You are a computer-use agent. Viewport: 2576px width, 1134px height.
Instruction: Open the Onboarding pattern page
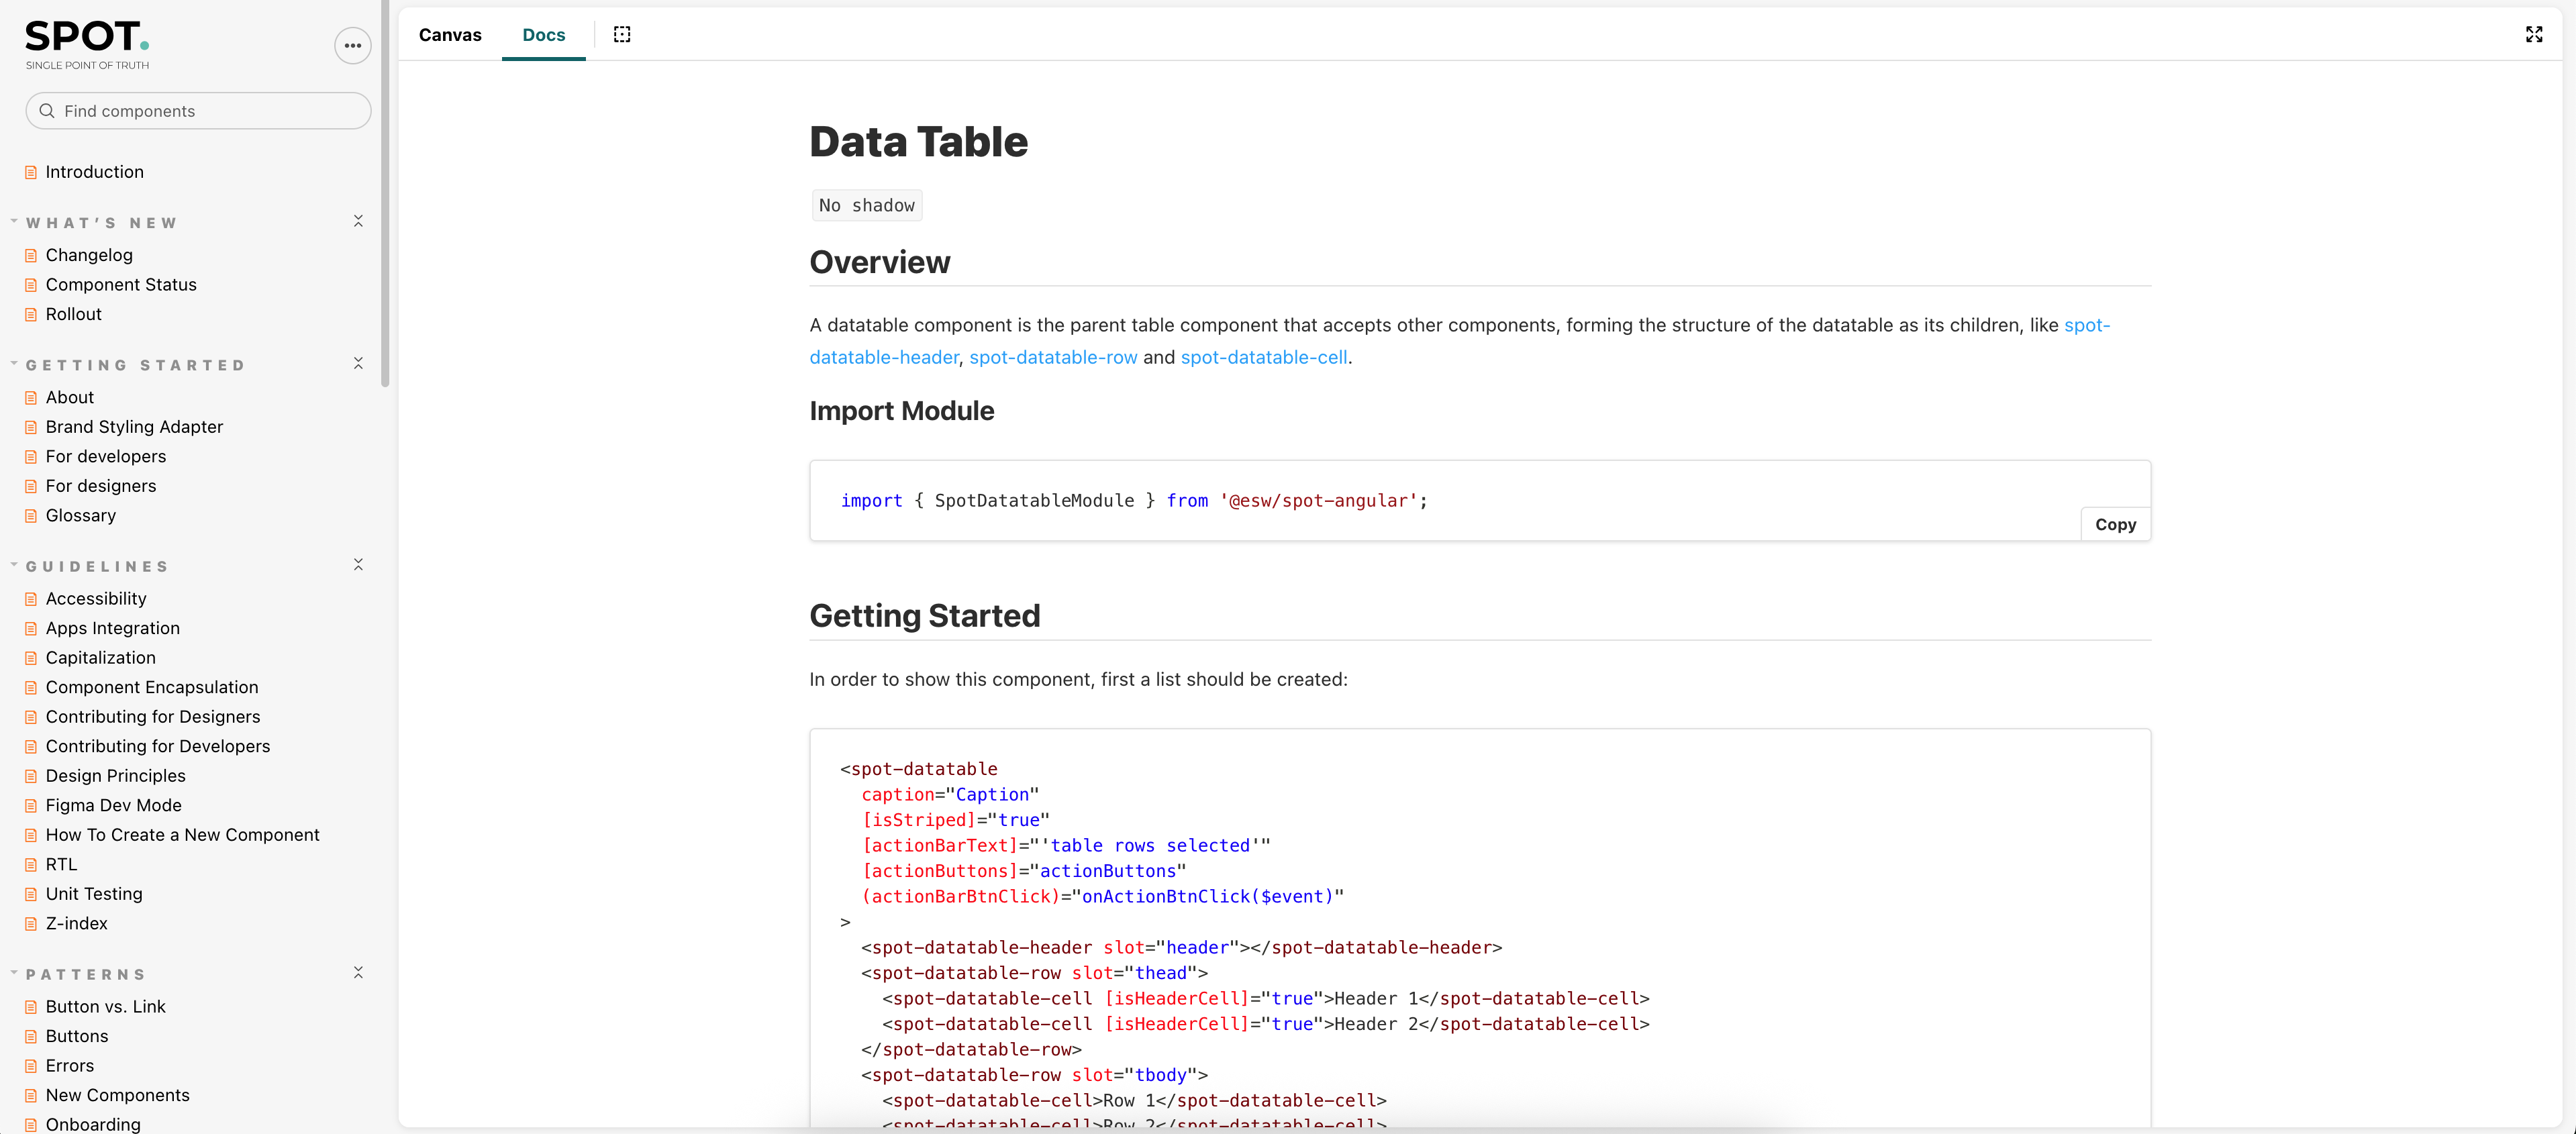(93, 1124)
